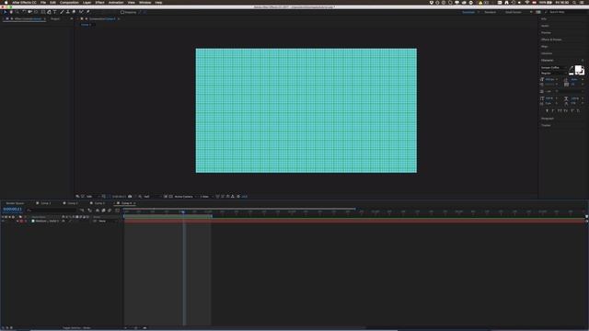Switch to the Render Queue tab
The width and height of the screenshot is (589, 331).
point(15,203)
